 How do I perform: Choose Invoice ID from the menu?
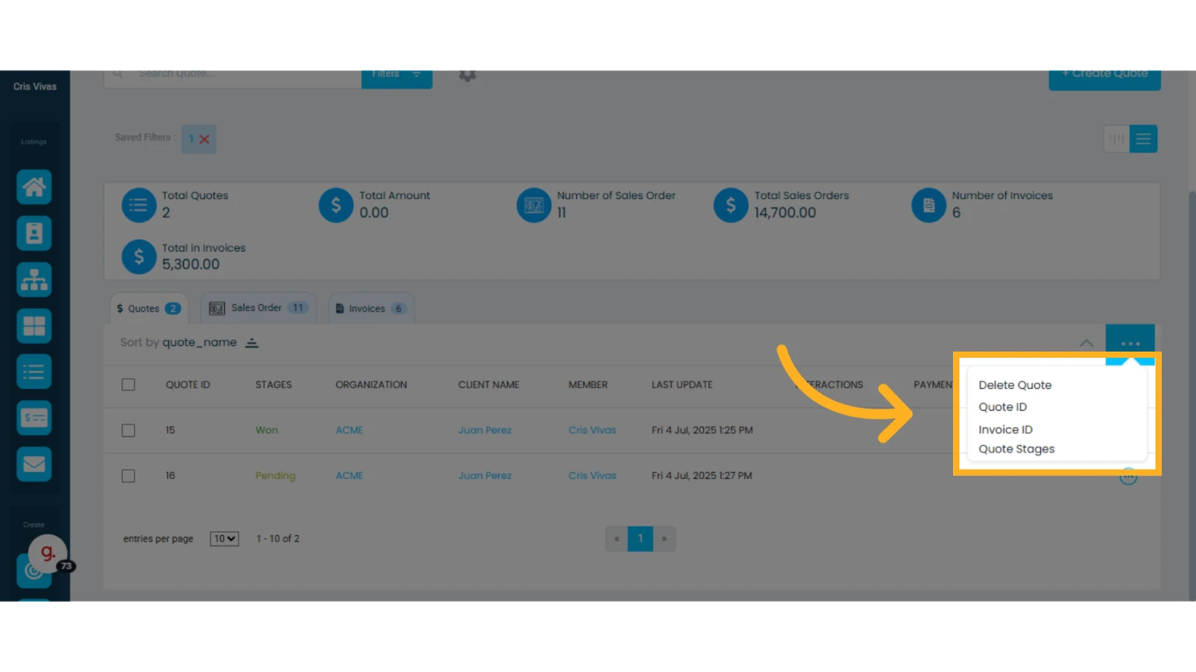tap(1005, 429)
